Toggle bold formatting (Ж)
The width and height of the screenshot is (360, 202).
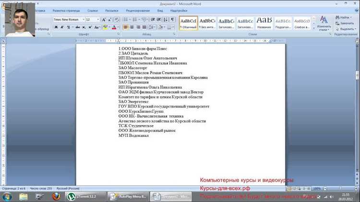56,27
